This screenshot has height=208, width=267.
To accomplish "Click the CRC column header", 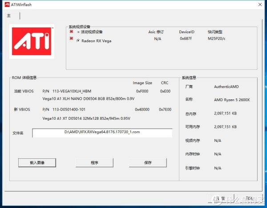I will pos(165,83).
